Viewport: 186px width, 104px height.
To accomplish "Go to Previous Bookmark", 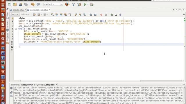I will 76,15.
